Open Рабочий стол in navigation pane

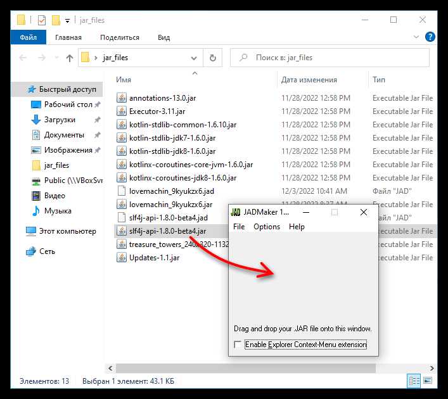(68, 104)
